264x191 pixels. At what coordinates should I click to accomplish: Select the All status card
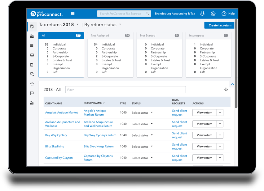[x=61, y=55]
